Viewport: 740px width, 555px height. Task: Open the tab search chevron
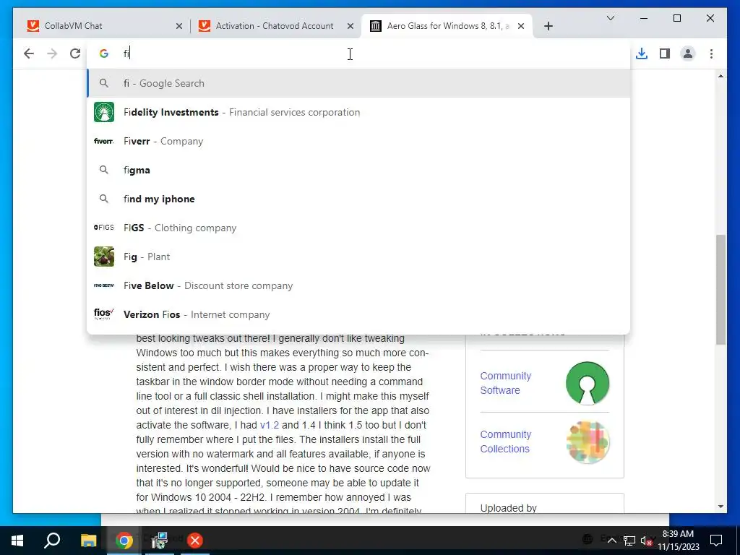[610, 18]
